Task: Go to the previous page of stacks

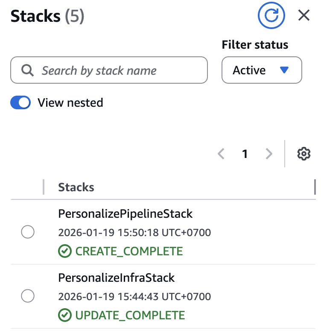Action: click(221, 154)
